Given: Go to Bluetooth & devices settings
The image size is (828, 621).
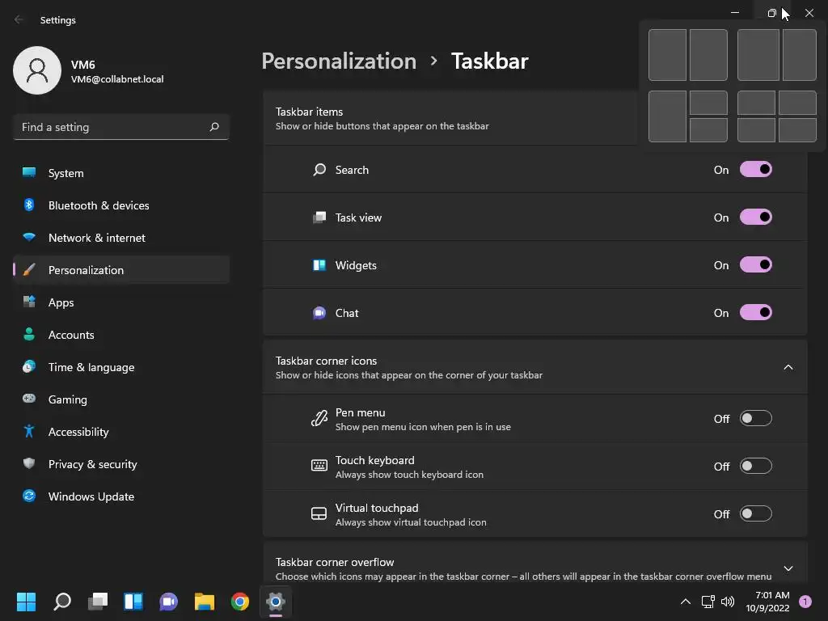Looking at the screenshot, I should tap(121, 205).
